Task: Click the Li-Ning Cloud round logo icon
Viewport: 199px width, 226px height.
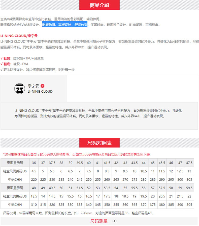Action: tap(20, 89)
